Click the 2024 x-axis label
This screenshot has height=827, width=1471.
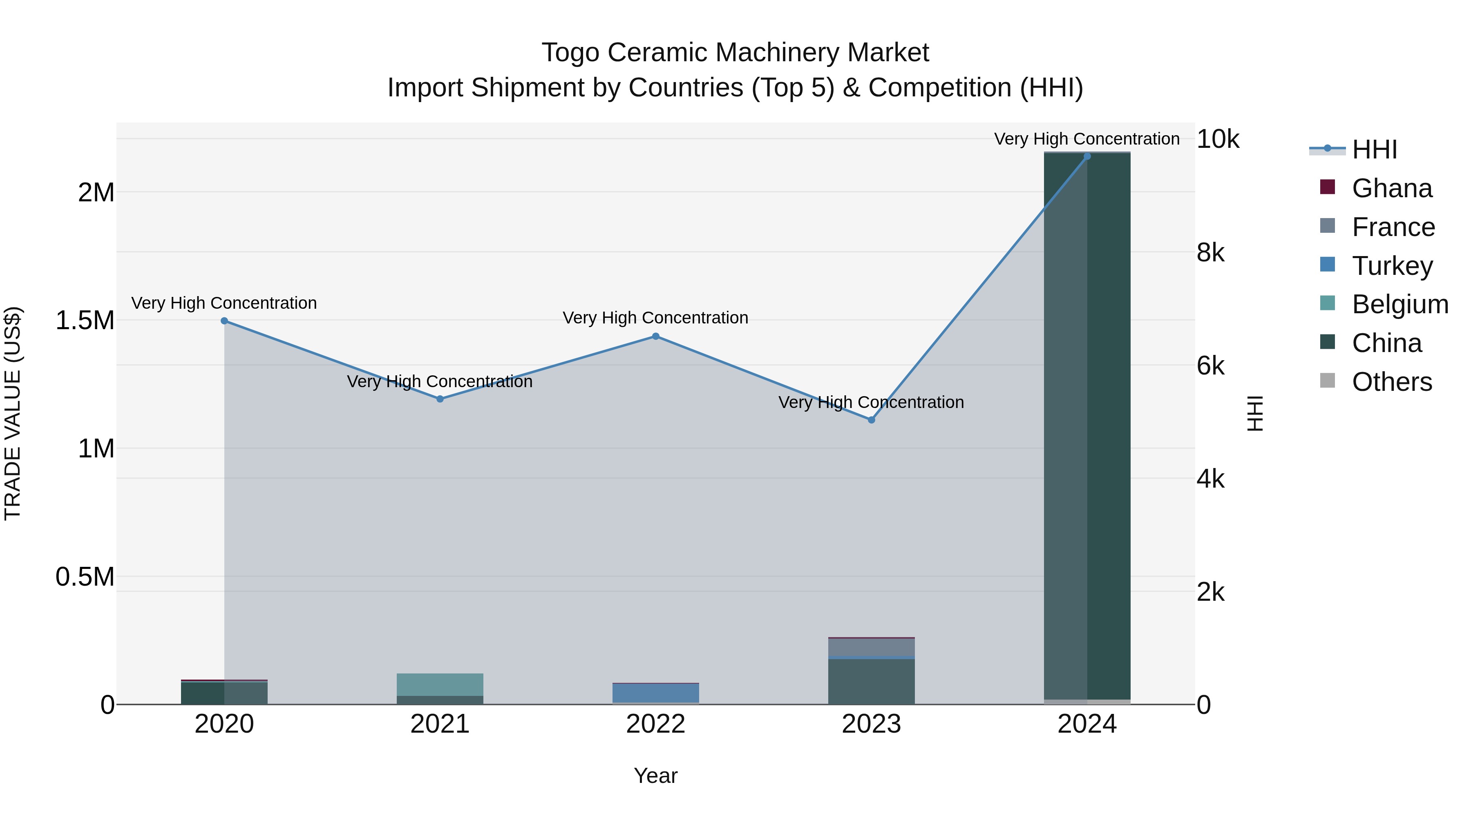(1087, 724)
